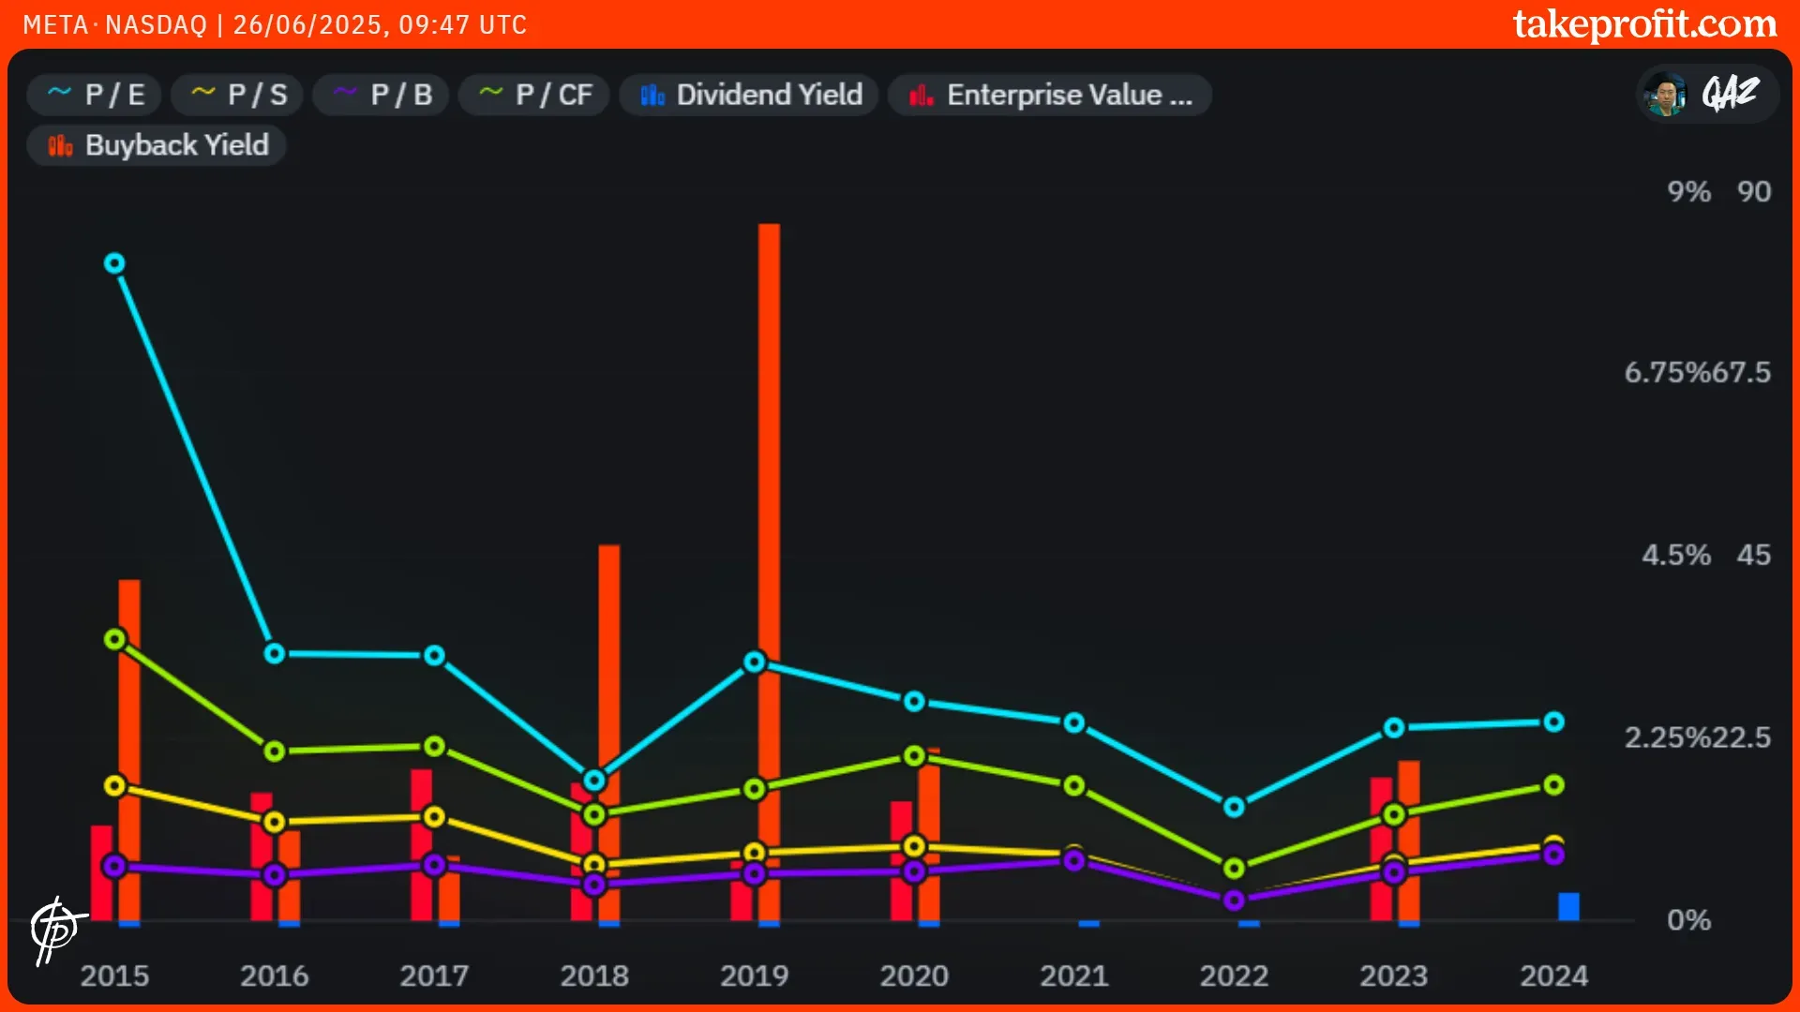Toggle the P/E series legend chip
1800x1012 pixels.
(95, 95)
